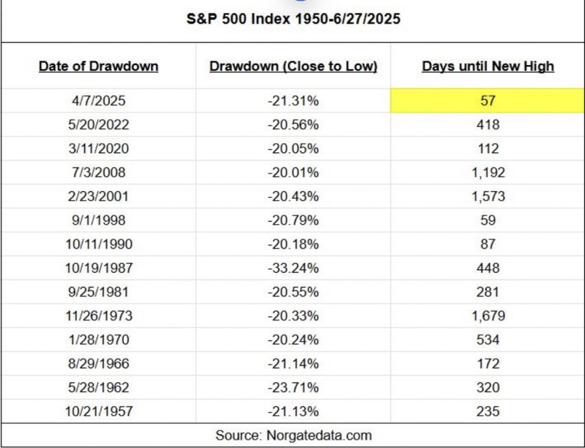The width and height of the screenshot is (585, 448).
Task: Click the "Date of Drawdown" column header
Action: click(x=98, y=66)
